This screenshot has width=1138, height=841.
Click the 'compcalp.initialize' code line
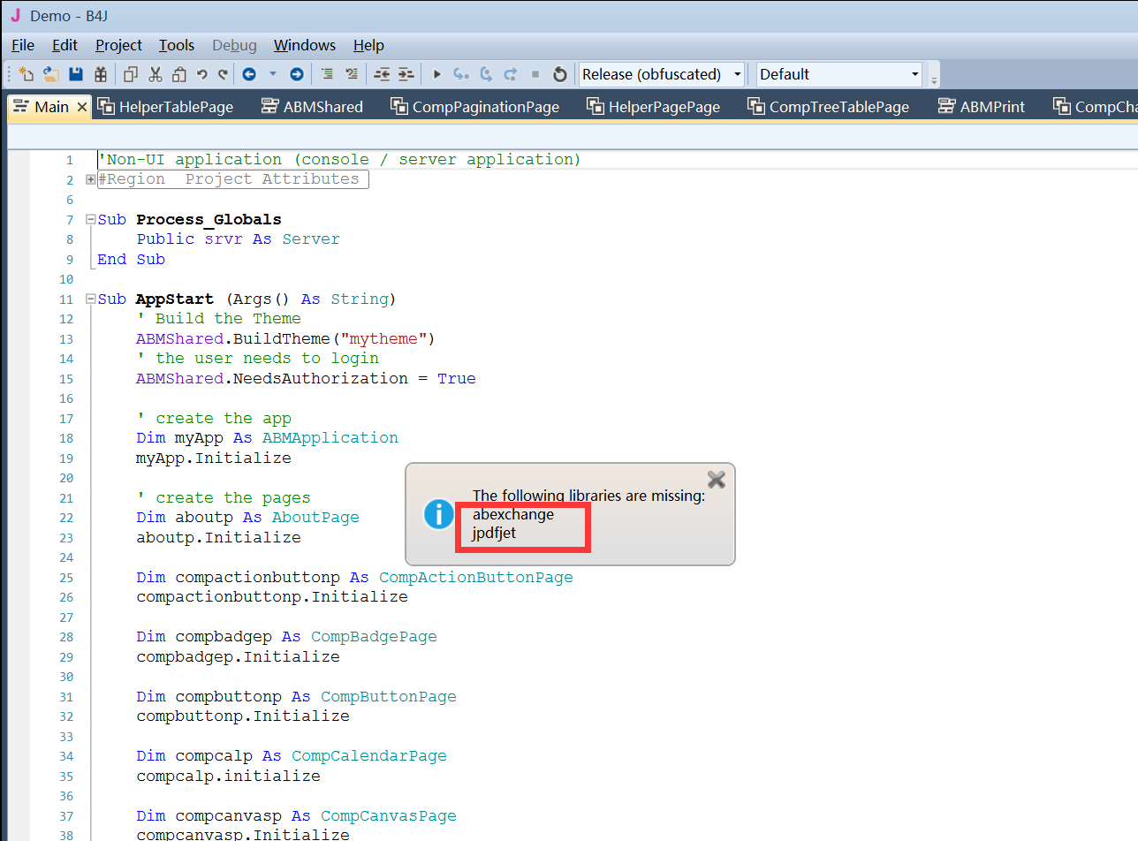(228, 777)
